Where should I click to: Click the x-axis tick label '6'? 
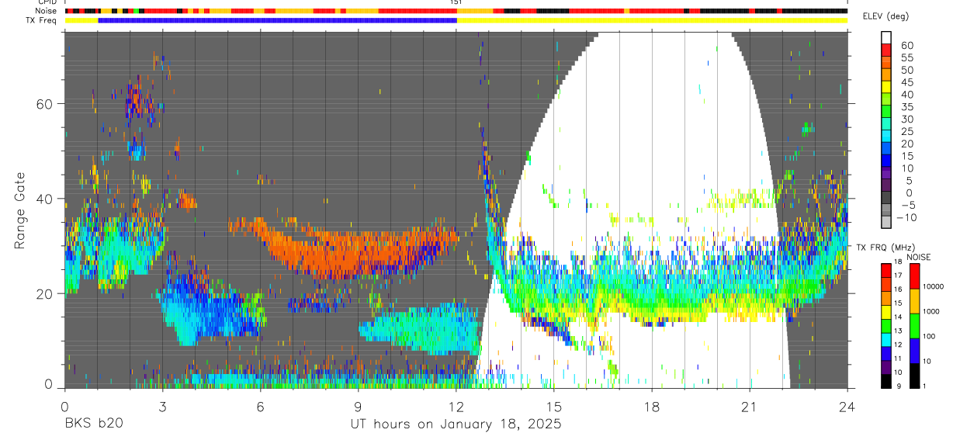pos(260,406)
